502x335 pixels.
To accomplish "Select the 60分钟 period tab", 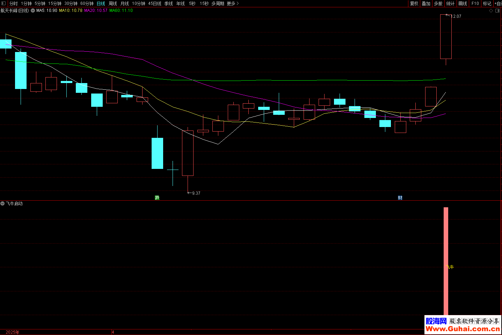I will [x=87, y=3].
